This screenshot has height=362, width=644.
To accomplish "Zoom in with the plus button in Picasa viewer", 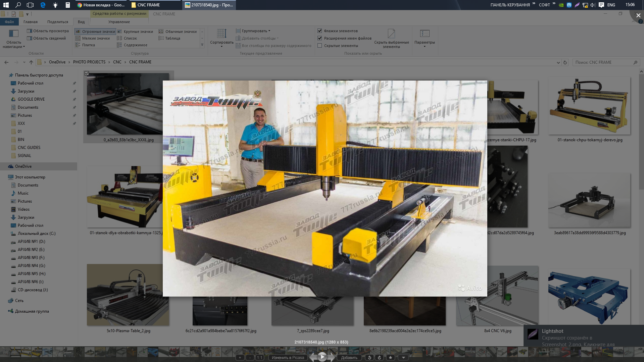I will coord(240,358).
